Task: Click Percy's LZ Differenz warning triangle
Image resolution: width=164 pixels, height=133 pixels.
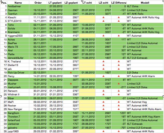Action: pos(119,76)
